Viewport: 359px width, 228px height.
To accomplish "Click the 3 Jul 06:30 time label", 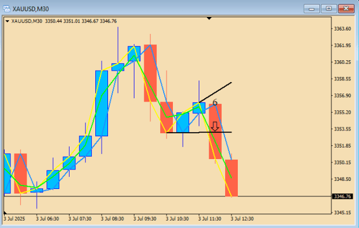I will [48, 219].
